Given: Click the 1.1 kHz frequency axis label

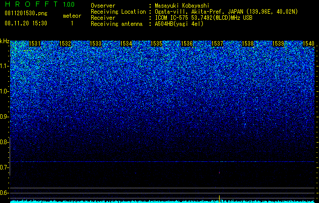Looking at the screenshot, I should pyautogui.click(x=5, y=66).
